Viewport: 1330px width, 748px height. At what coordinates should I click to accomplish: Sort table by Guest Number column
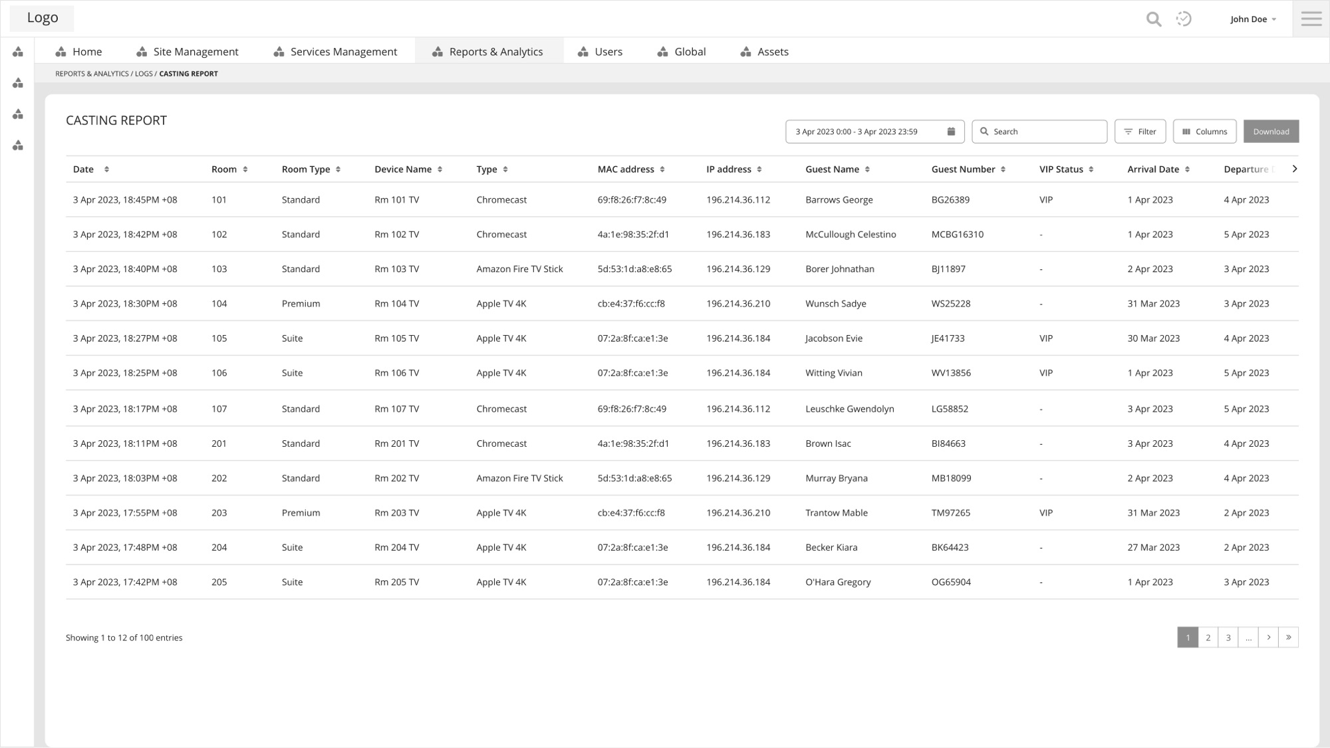click(x=1003, y=170)
